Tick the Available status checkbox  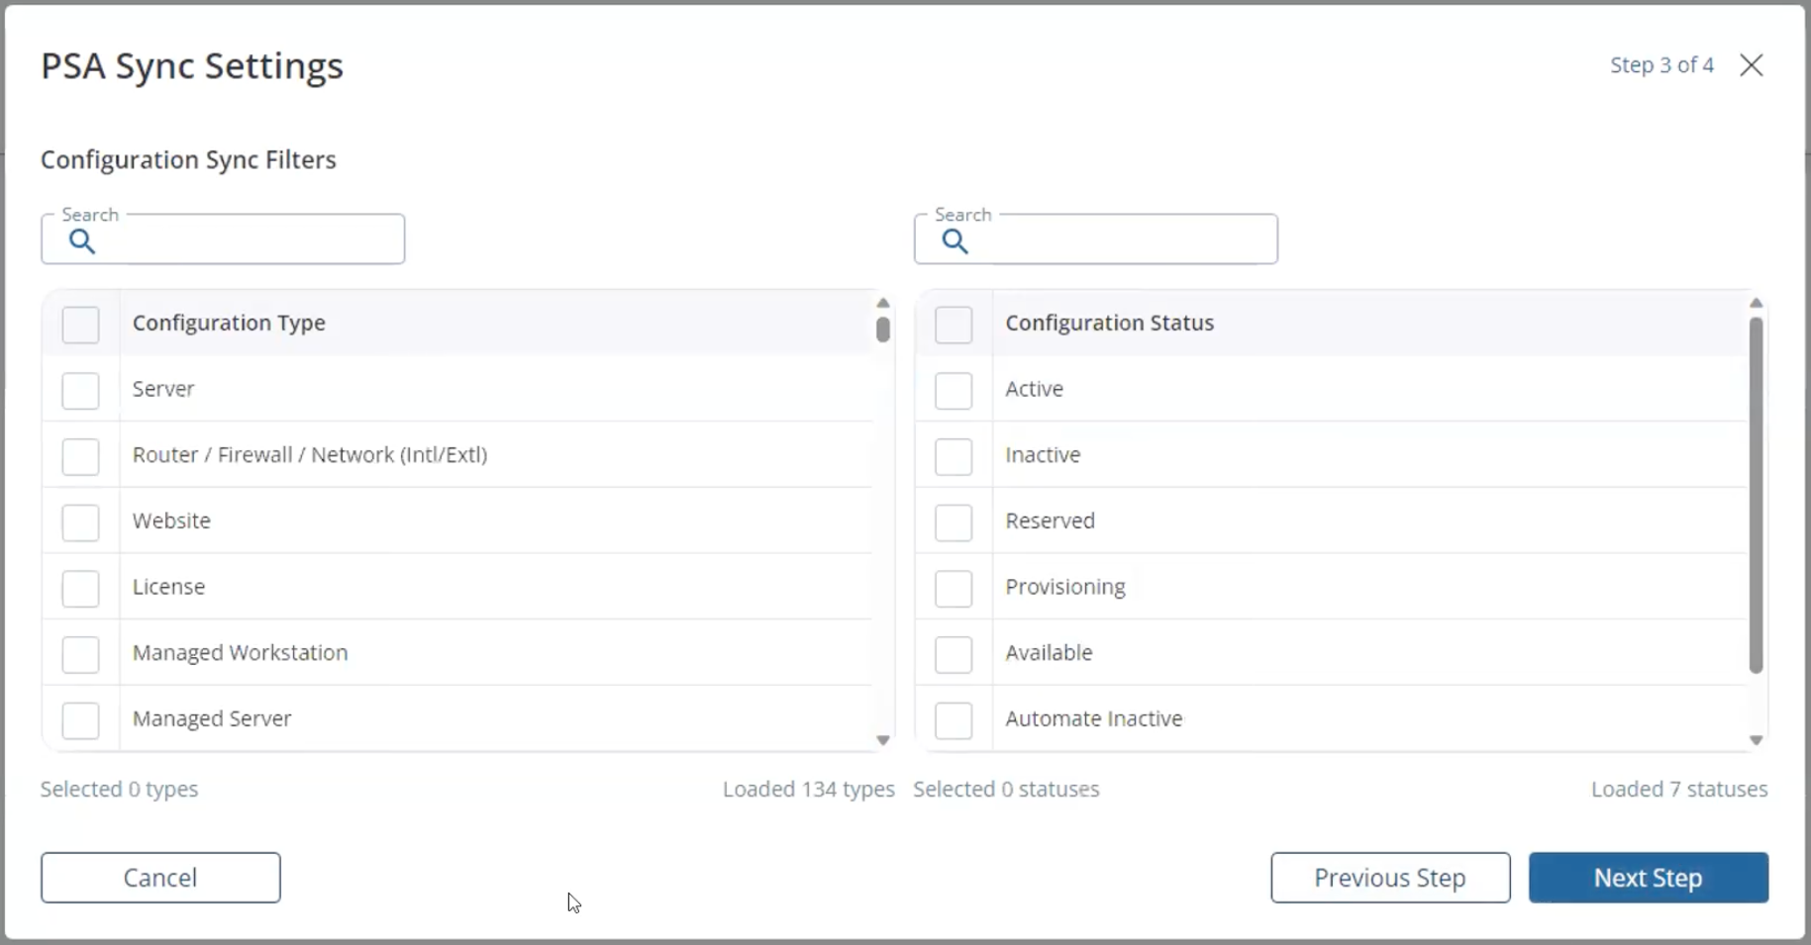coord(954,654)
